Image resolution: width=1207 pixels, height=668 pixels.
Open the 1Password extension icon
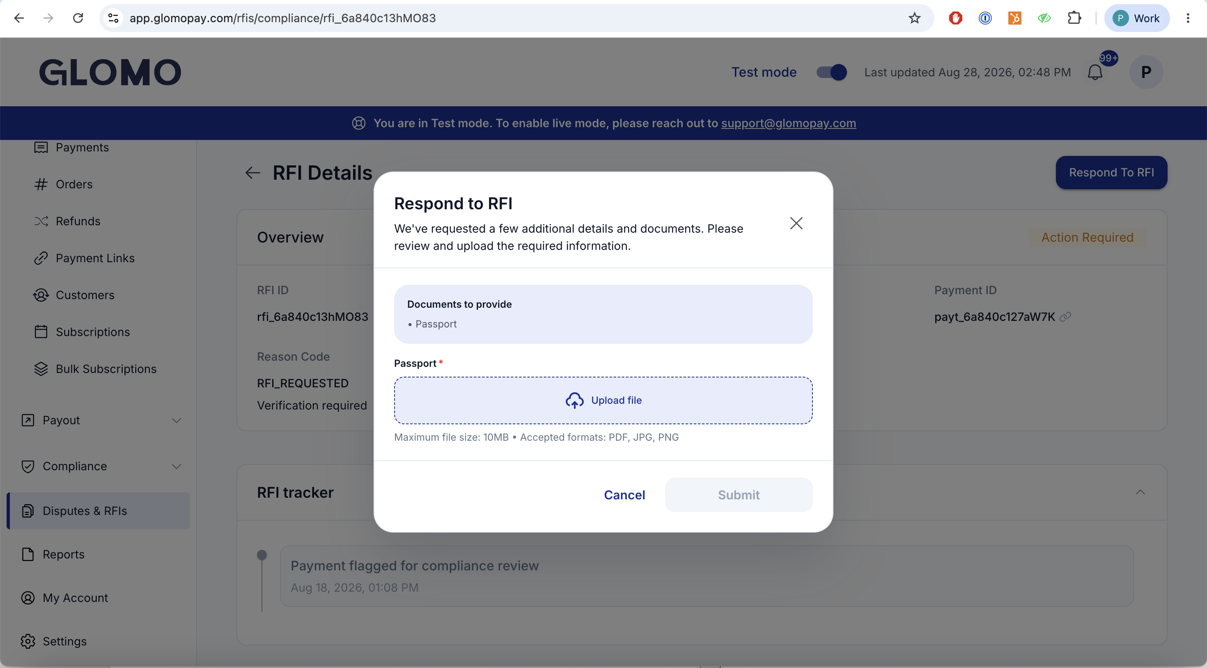(x=985, y=18)
